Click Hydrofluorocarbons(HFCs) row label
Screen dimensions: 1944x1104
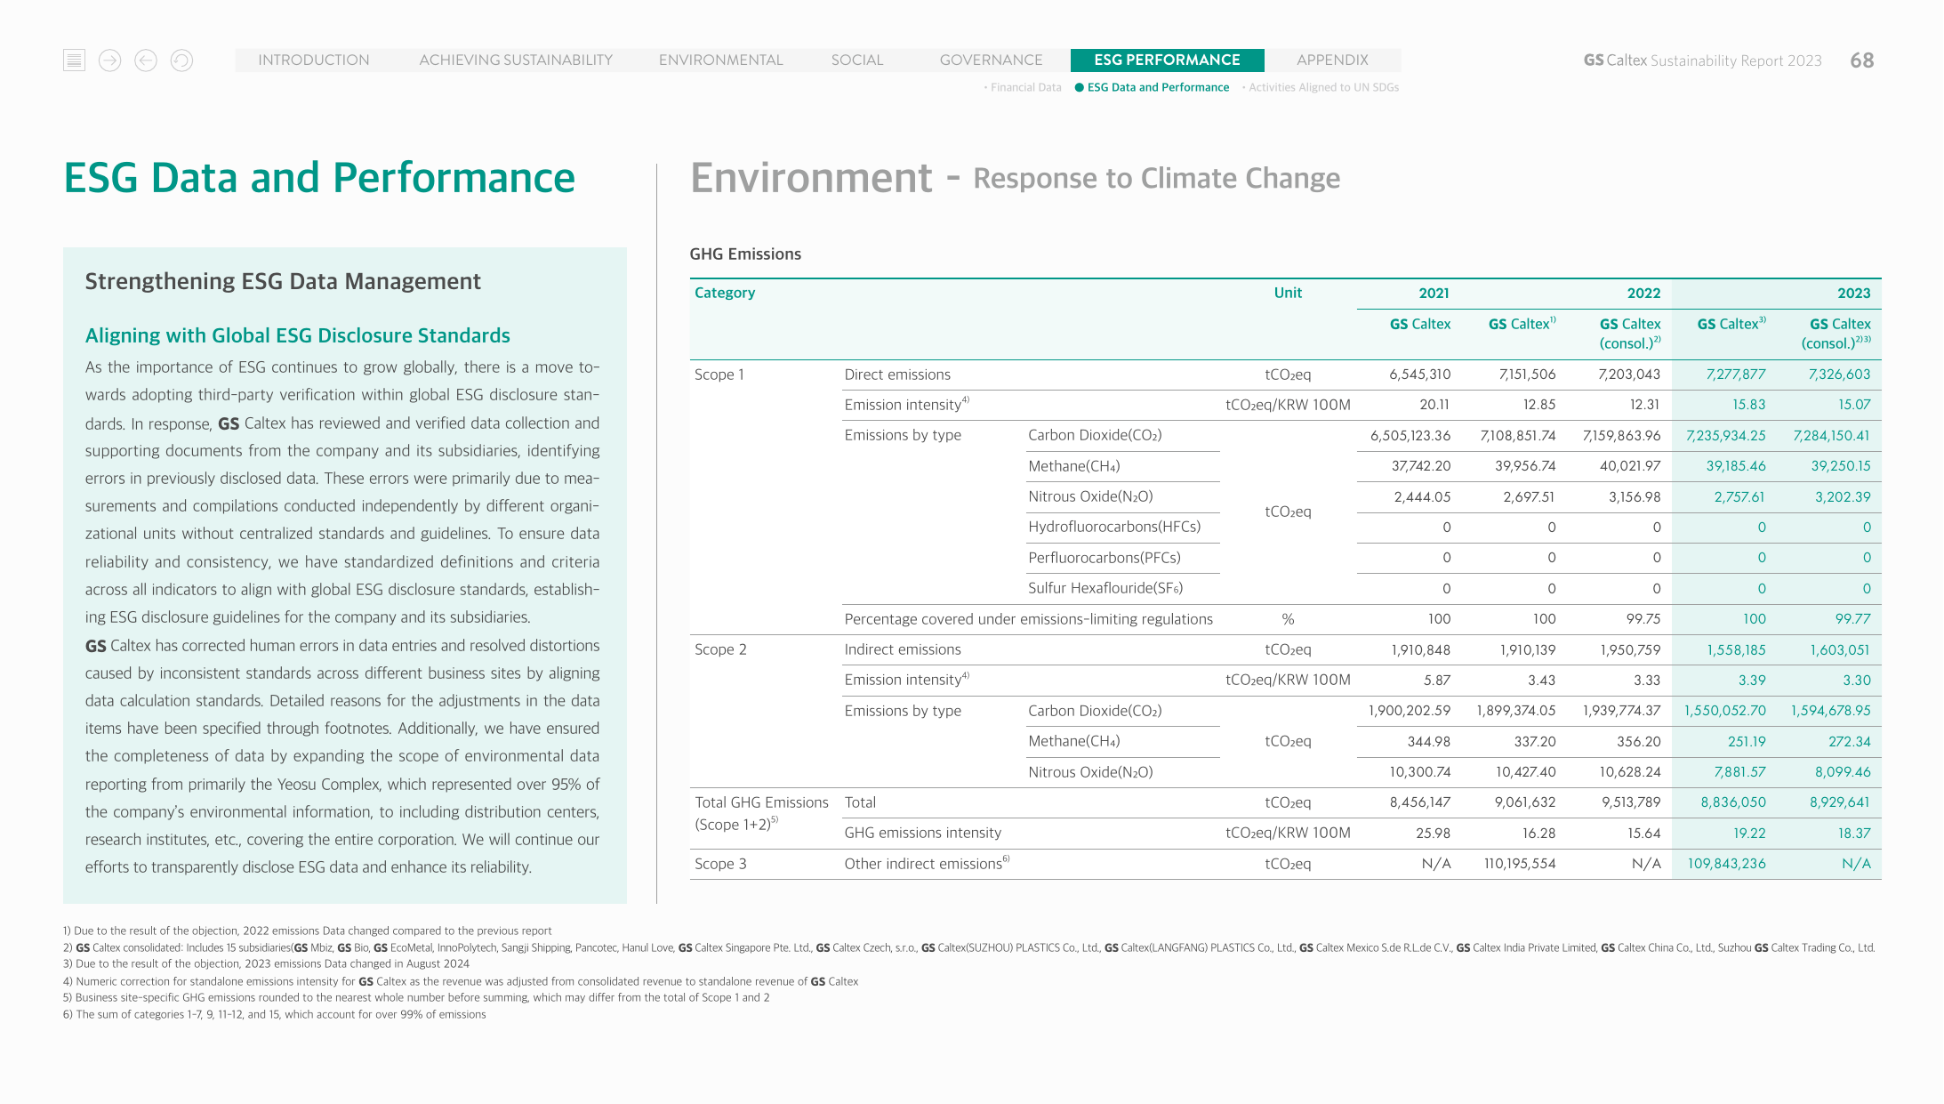tap(1114, 527)
